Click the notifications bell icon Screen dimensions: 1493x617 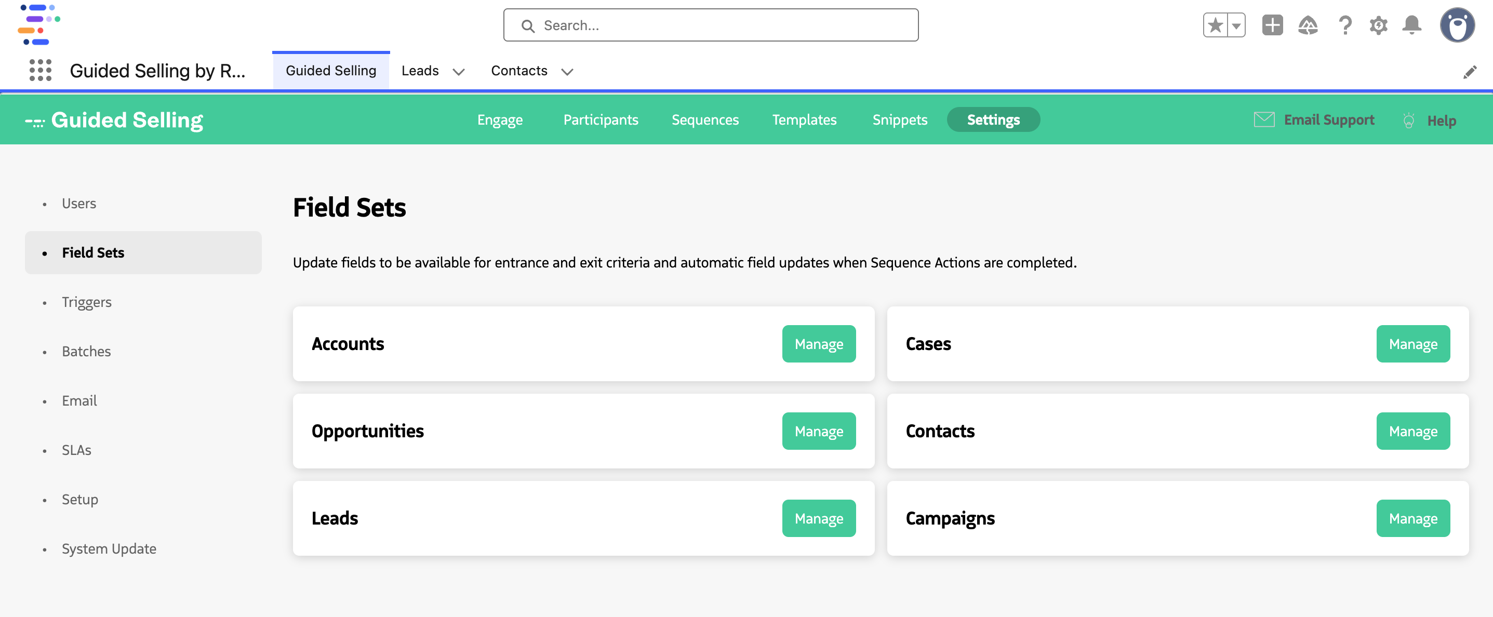pyautogui.click(x=1412, y=25)
